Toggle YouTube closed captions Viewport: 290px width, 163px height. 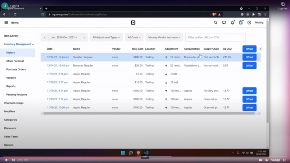(x=260, y=160)
